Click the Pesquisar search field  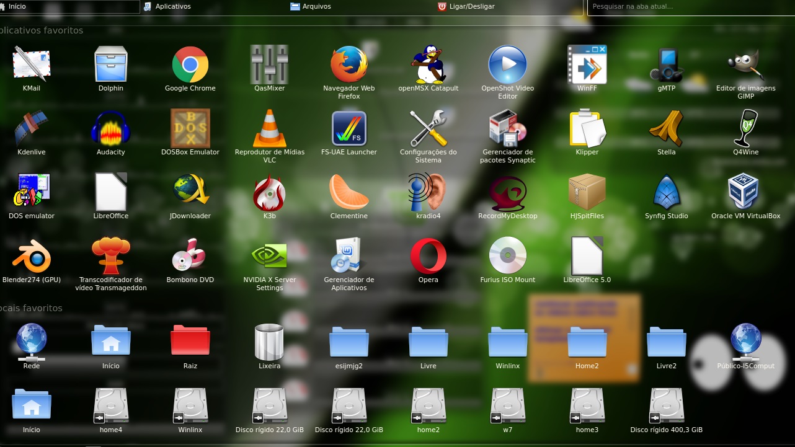pos(688,7)
